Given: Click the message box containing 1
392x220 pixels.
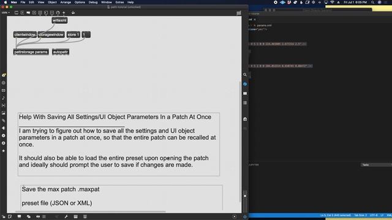Looking at the screenshot, I should pyautogui.click(x=86, y=35).
